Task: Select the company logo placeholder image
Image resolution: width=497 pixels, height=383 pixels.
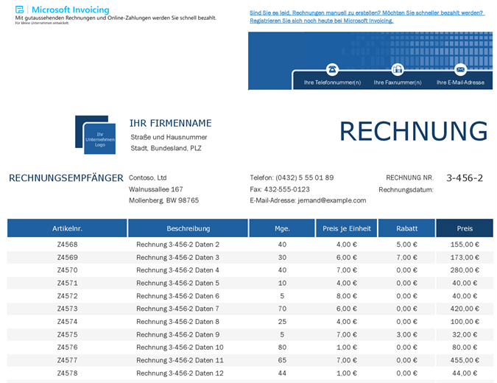Action: 96,135
